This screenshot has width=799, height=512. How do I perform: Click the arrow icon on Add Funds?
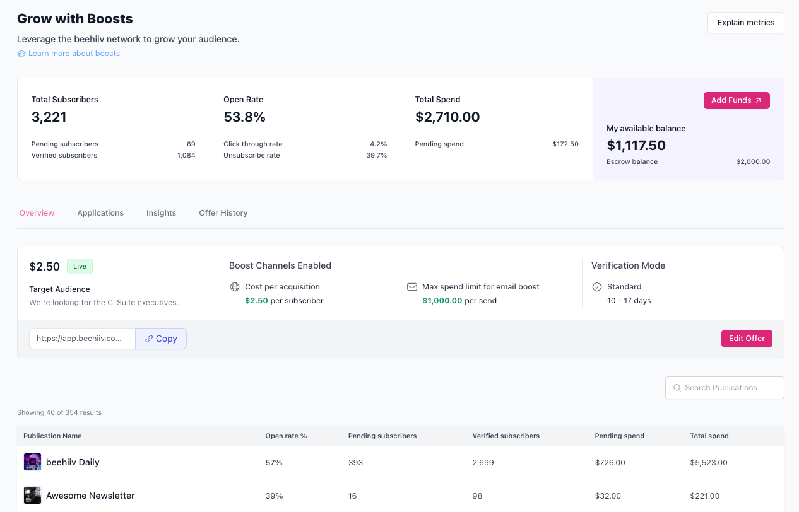(758, 100)
